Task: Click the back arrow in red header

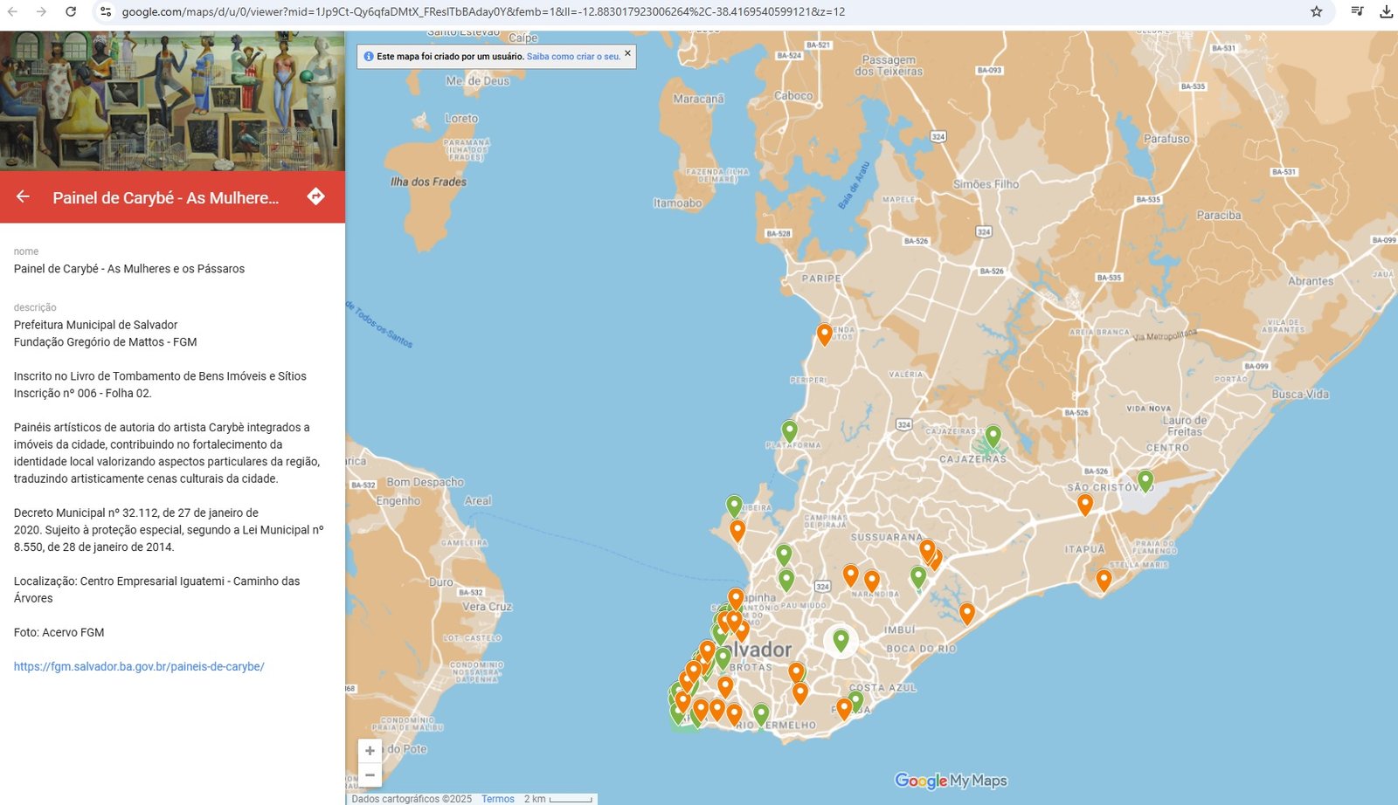Action: coord(23,197)
